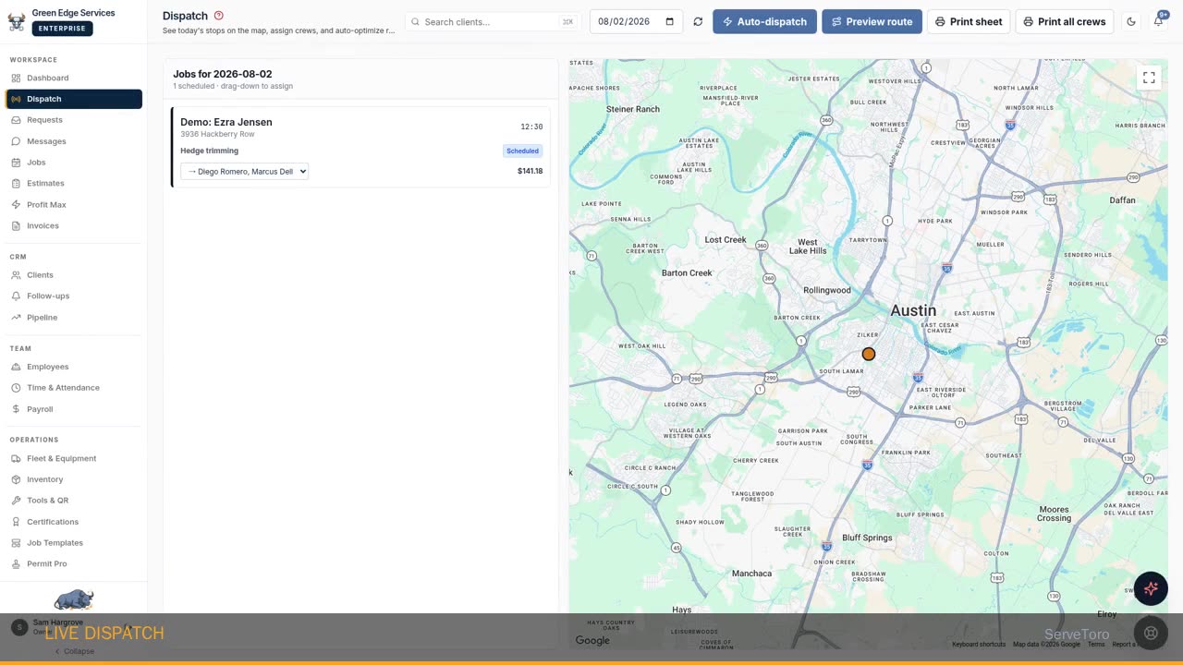The height and width of the screenshot is (665, 1183).
Task: Click the Clients people icon
Action: 17,274
